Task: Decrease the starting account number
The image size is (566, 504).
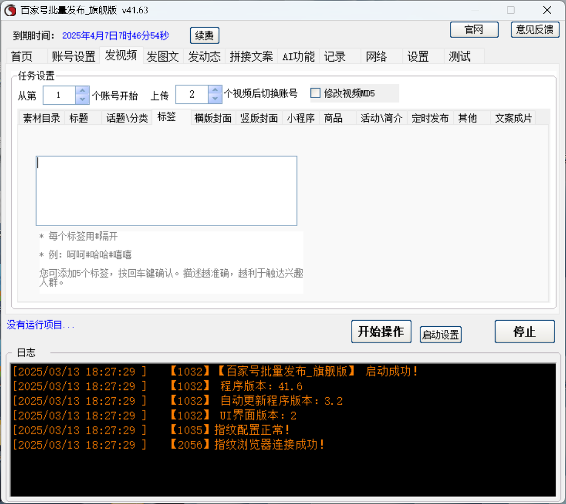Action: pyautogui.click(x=82, y=99)
